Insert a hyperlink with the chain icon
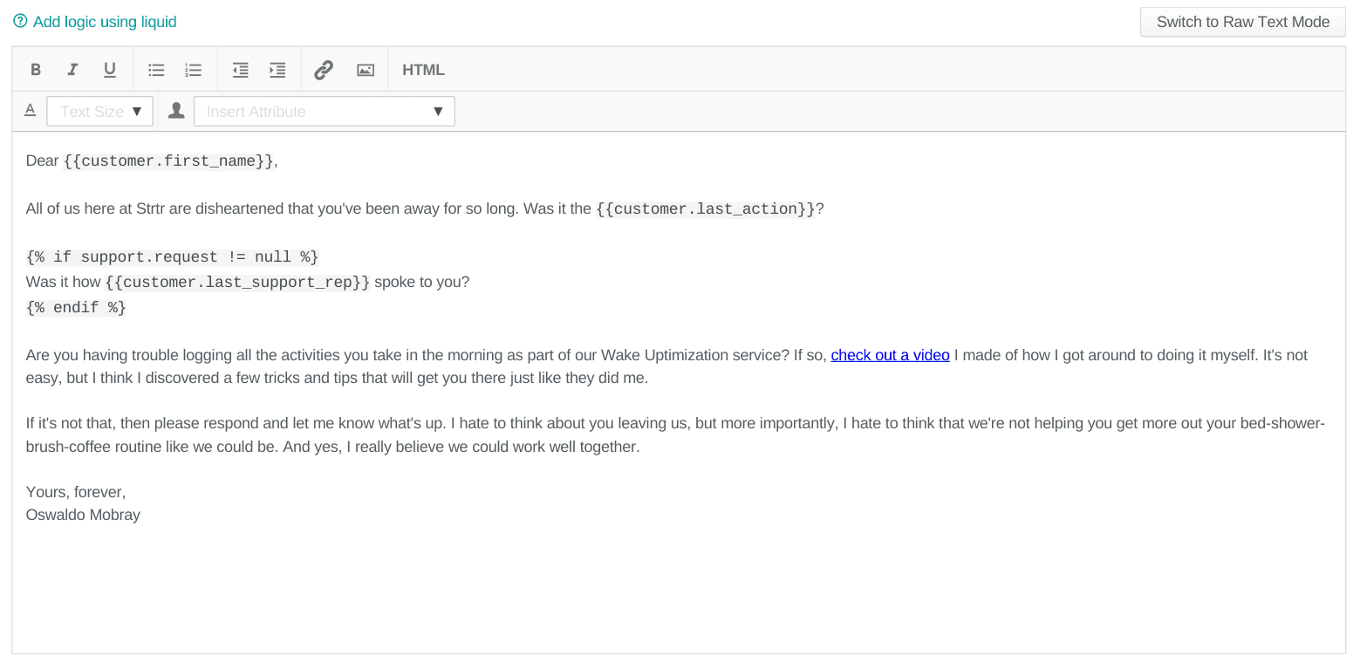1360x663 pixels. [324, 70]
